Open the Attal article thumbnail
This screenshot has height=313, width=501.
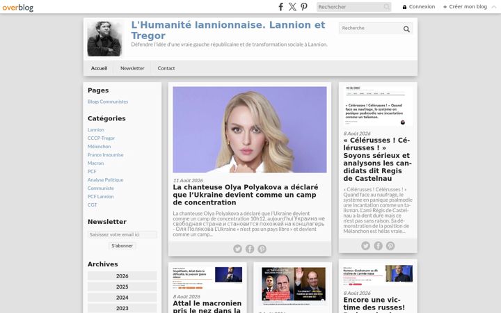pyautogui.click(x=207, y=278)
